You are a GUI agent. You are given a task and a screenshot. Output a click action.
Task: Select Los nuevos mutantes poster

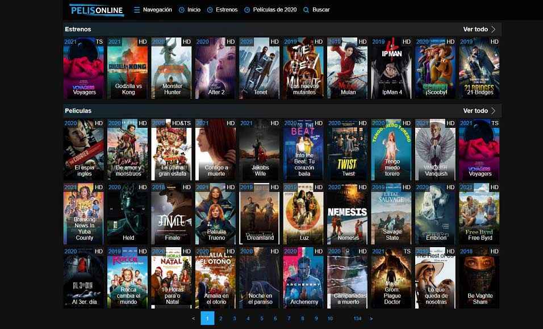(x=304, y=68)
